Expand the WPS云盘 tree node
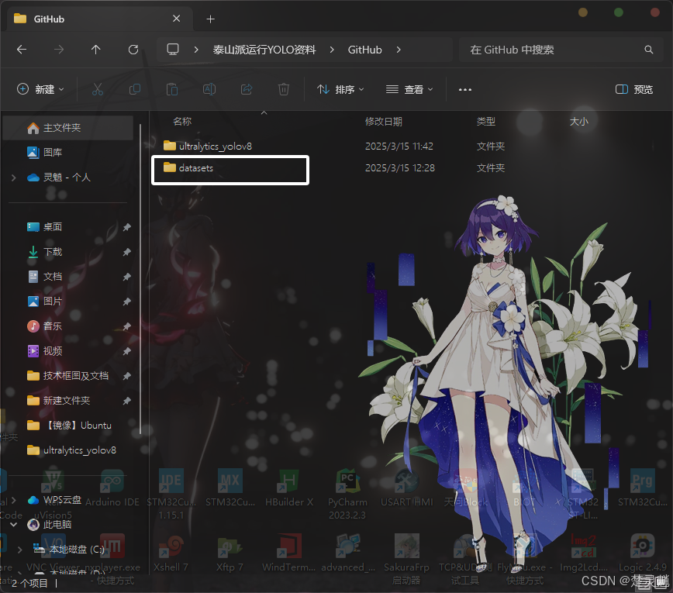This screenshot has height=593, width=673. pos(14,500)
